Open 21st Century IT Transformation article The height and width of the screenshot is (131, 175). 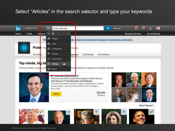(x=72, y=81)
